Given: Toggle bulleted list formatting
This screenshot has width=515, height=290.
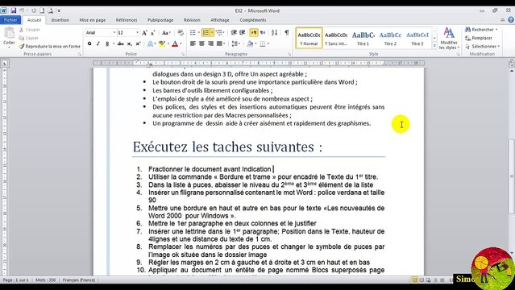Looking at the screenshot, I should point(193,32).
